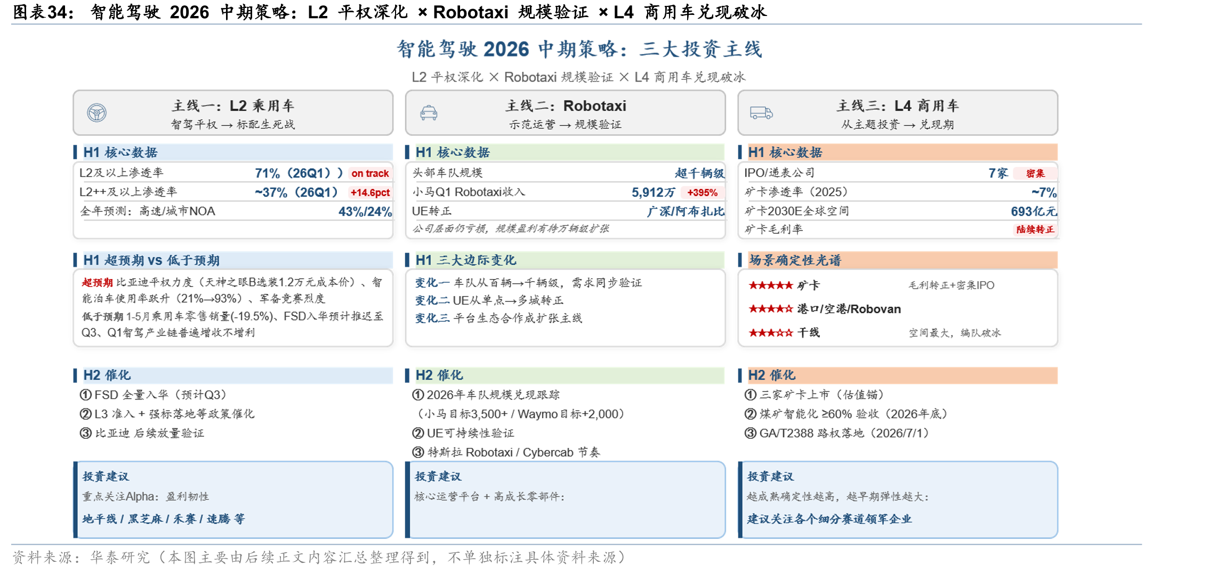This screenshot has height=573, width=1225.
Task: Click the value '广深/阿布扎比'
Action: [686, 211]
